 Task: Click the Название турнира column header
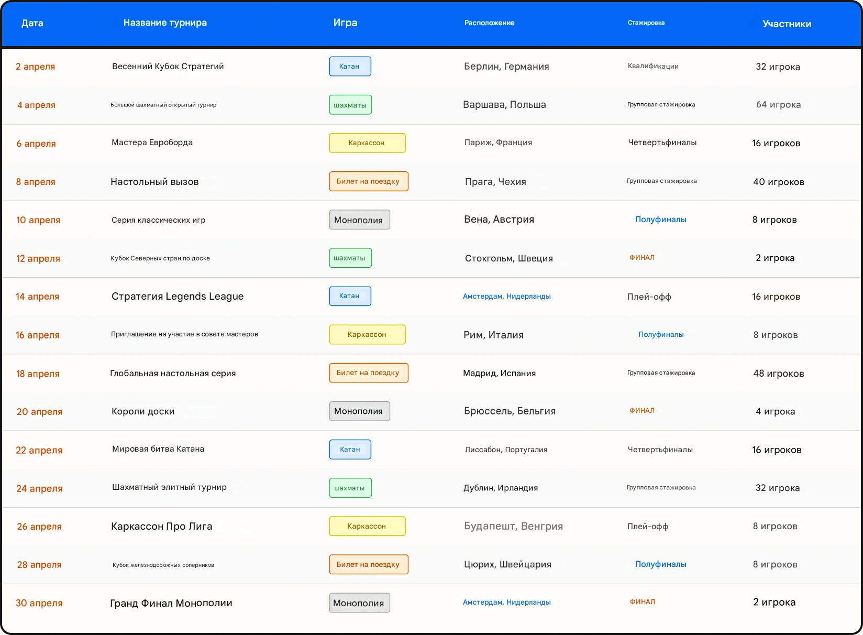[x=165, y=23]
